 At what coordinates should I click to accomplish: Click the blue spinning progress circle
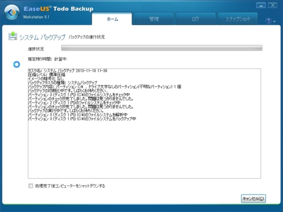click(x=16, y=65)
